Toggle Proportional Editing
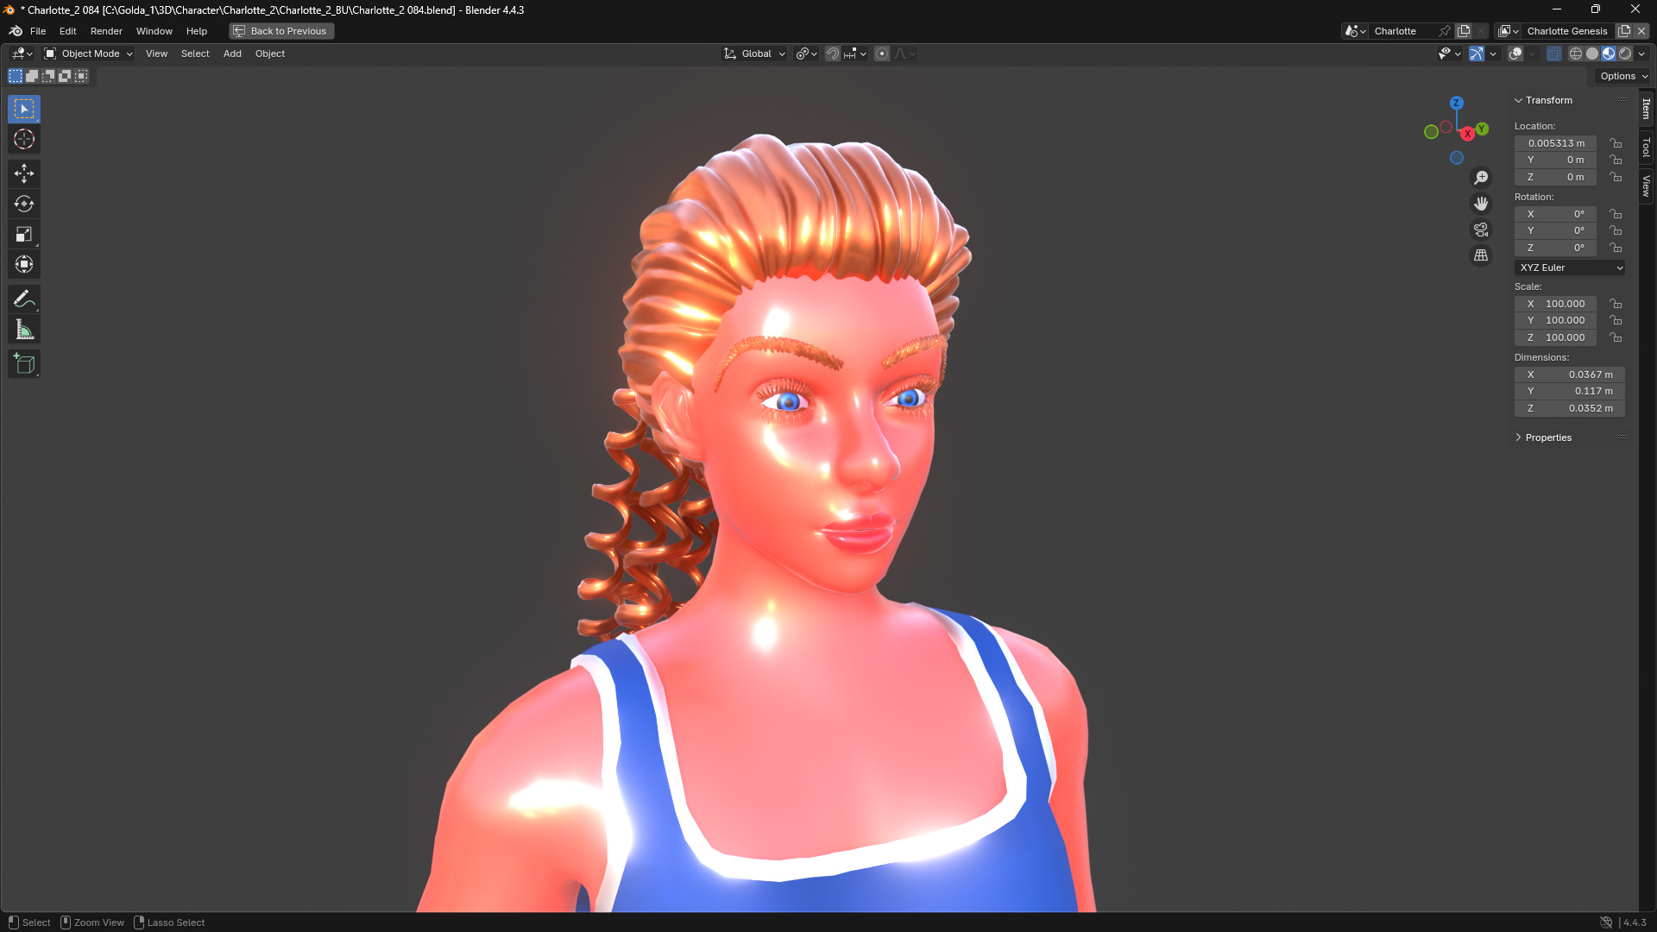This screenshot has width=1657, height=932. coord(881,54)
